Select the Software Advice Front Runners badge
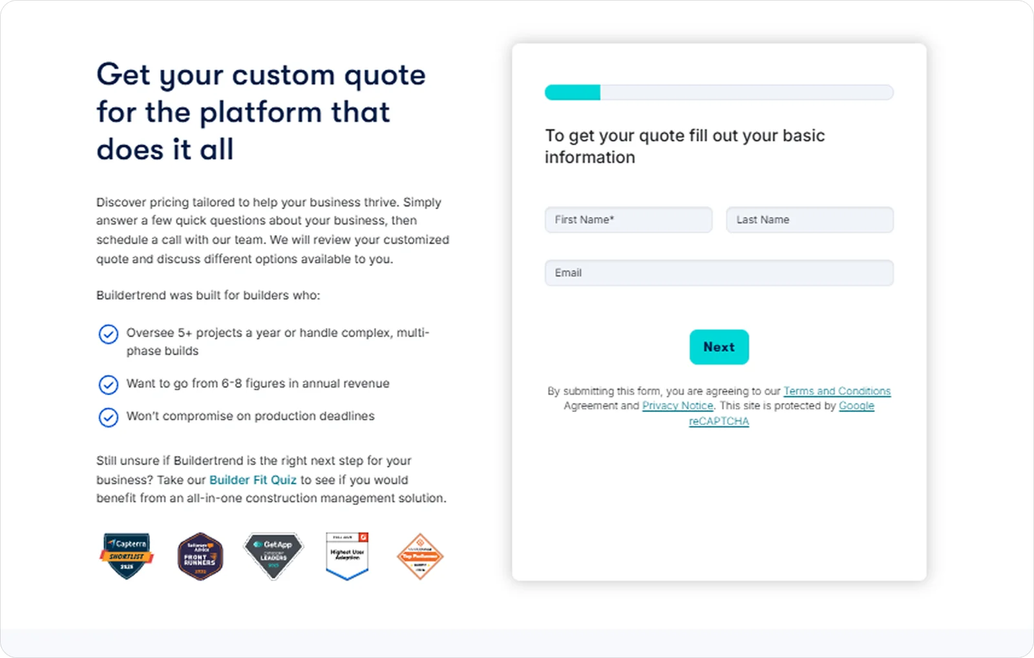 click(200, 556)
